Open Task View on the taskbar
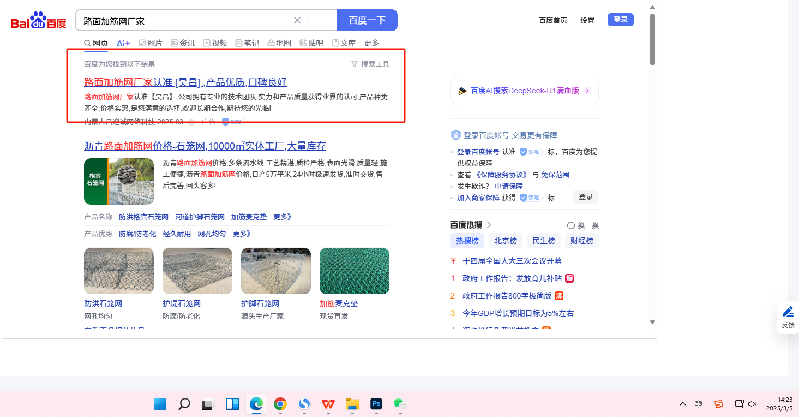 208,404
